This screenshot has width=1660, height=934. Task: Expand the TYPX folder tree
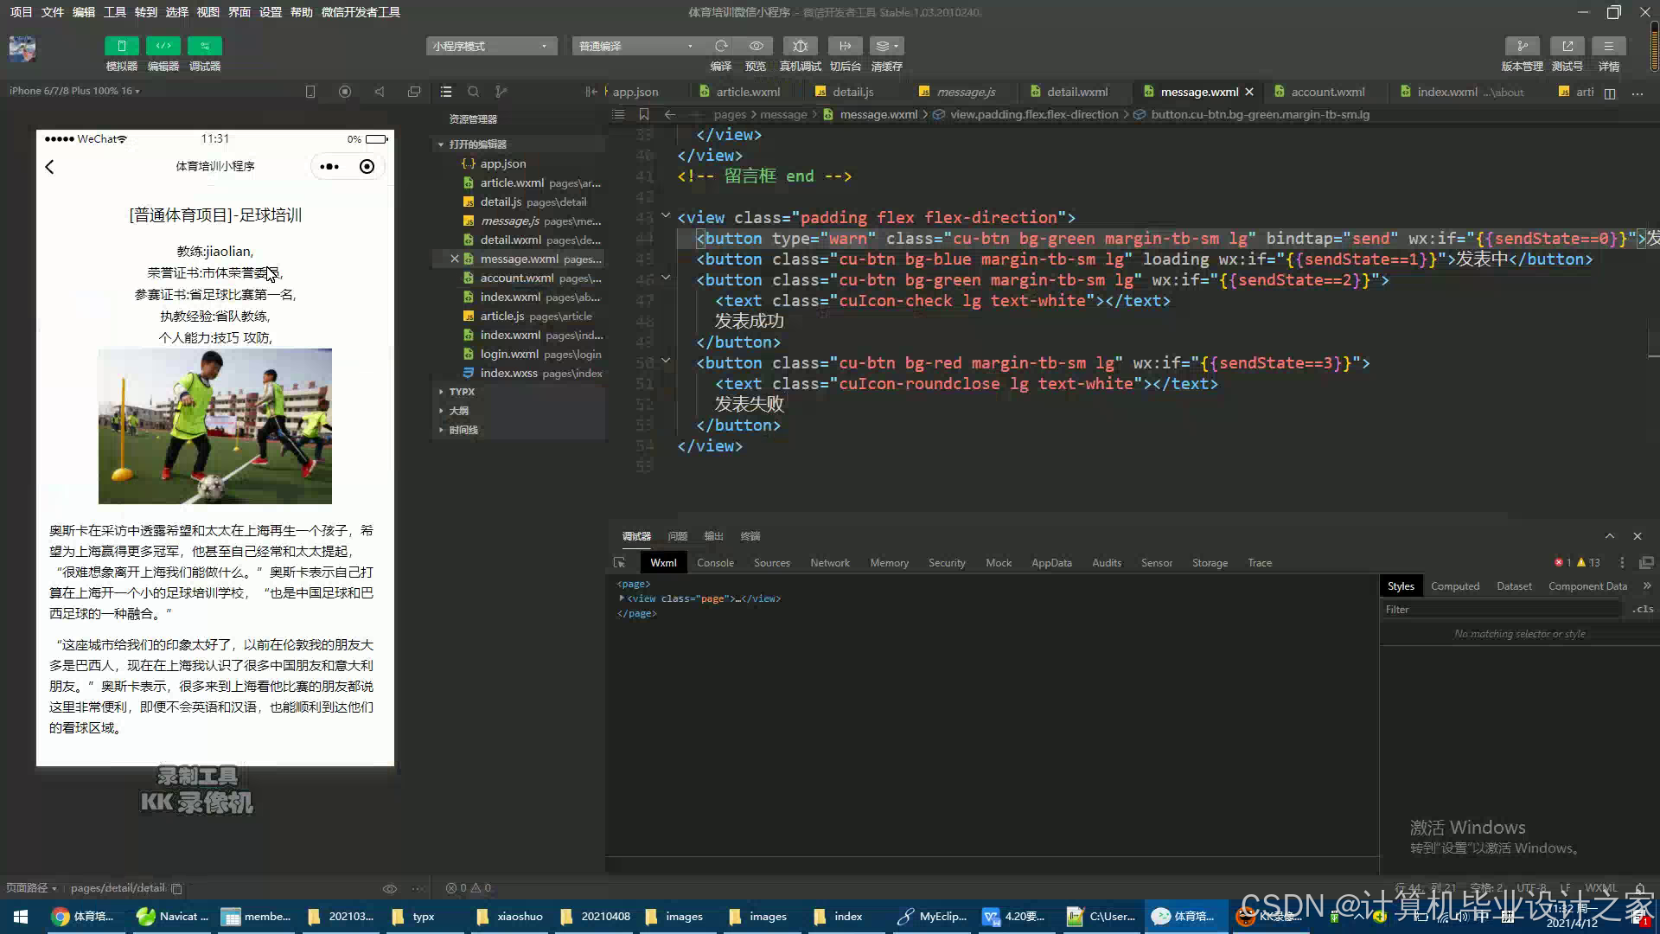pos(462,392)
